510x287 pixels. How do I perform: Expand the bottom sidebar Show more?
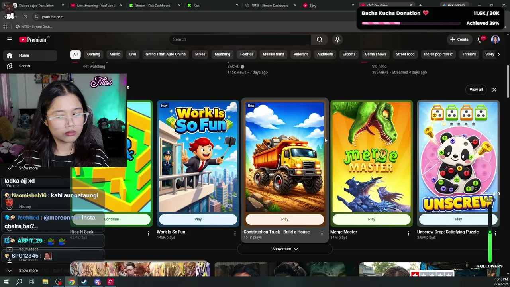click(x=28, y=271)
